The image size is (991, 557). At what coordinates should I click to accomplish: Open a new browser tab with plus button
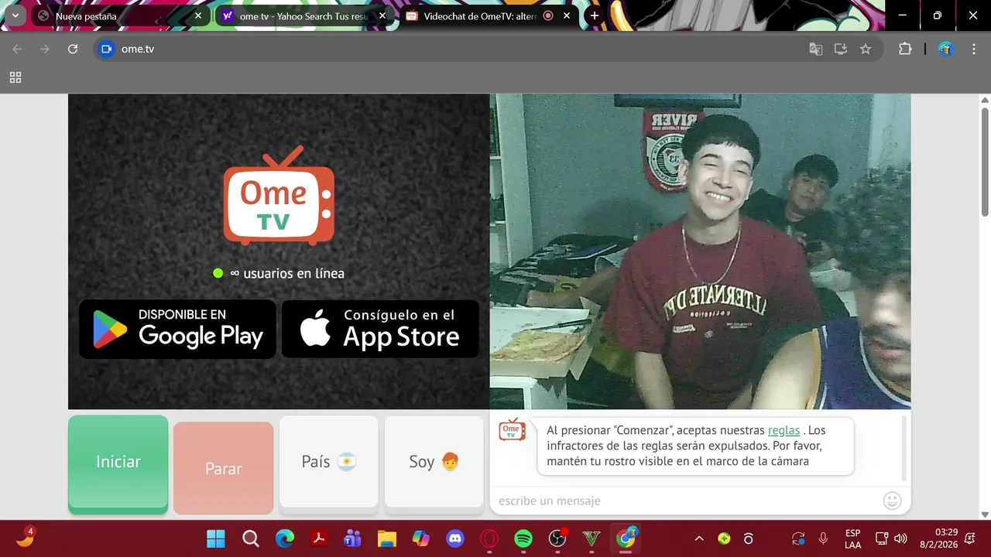point(595,15)
